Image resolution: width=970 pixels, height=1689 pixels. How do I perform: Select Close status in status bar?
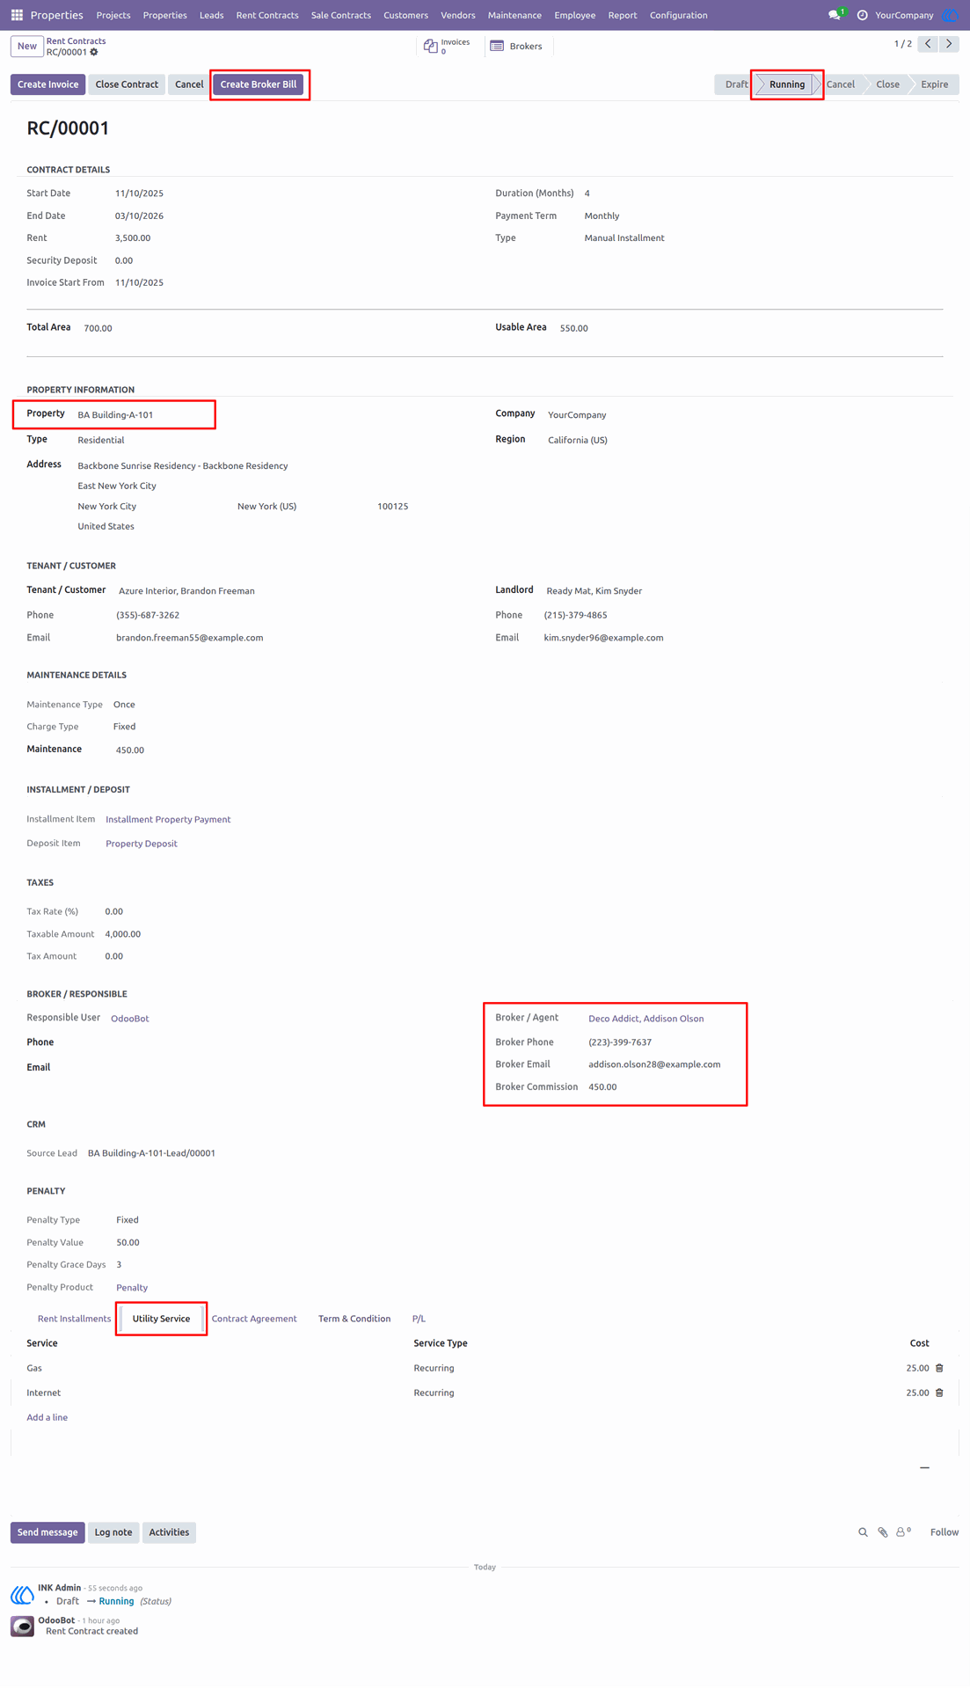887,84
